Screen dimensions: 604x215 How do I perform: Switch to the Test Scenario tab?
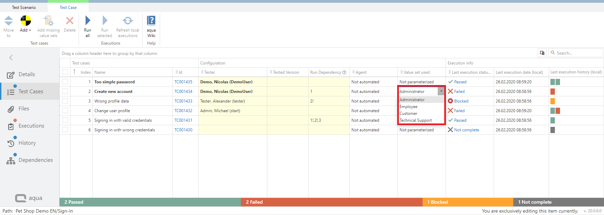(x=24, y=8)
